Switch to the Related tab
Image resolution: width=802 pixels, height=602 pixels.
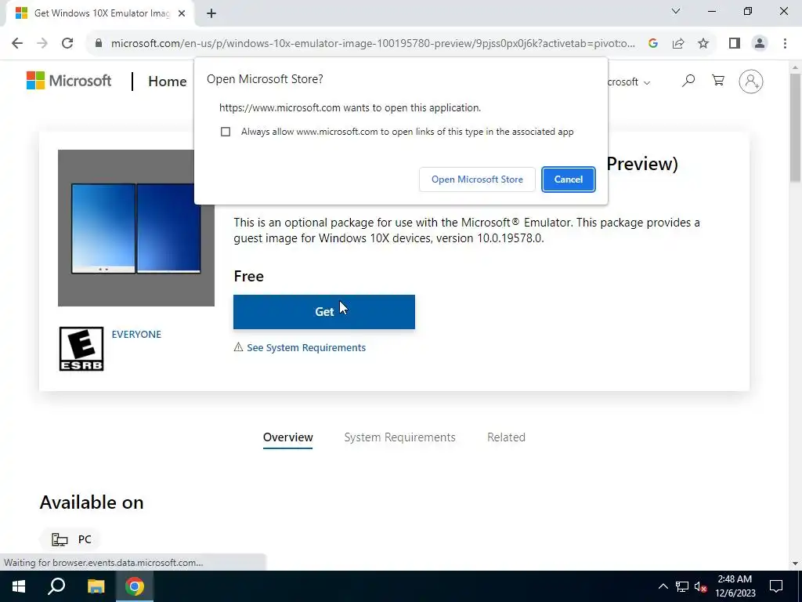(x=507, y=437)
